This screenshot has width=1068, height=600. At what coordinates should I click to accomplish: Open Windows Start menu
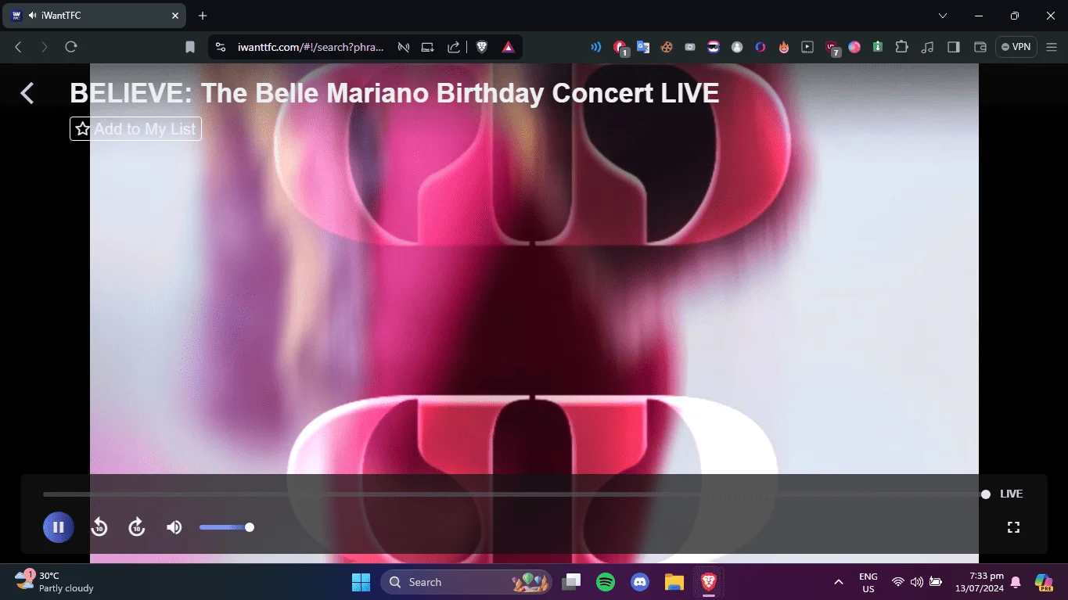361,582
